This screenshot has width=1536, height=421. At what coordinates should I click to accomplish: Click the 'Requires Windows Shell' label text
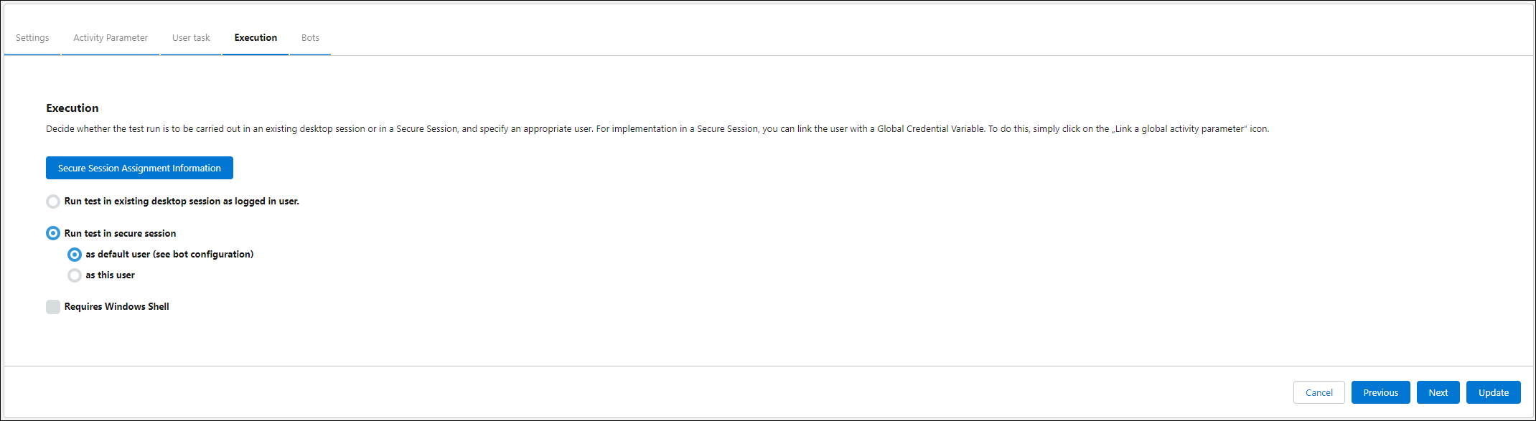click(117, 307)
